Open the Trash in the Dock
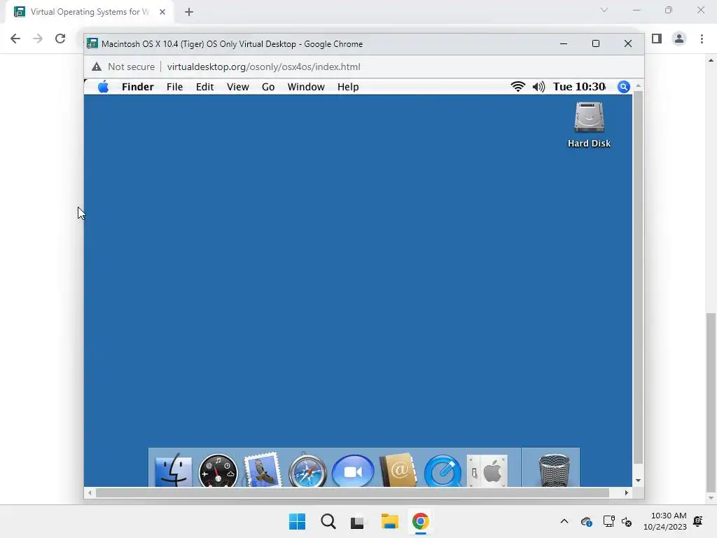 pyautogui.click(x=554, y=470)
